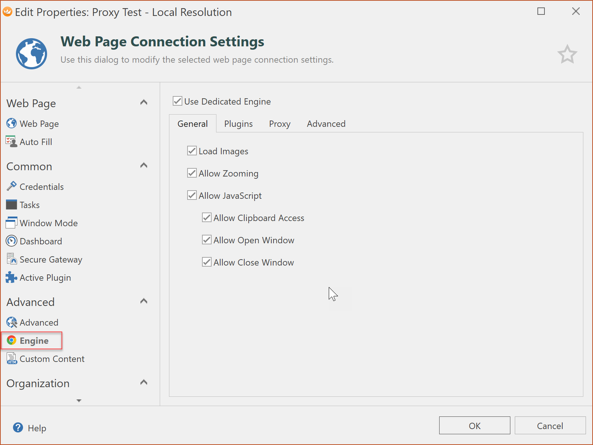This screenshot has height=445, width=593.
Task: Uncheck Use Dedicated Engine
Action: 178,101
